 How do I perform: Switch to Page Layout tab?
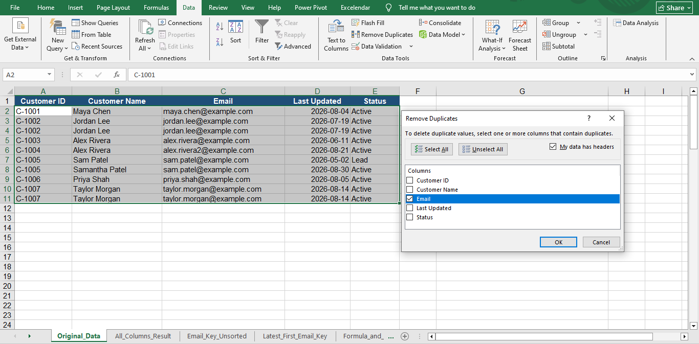pyautogui.click(x=113, y=8)
